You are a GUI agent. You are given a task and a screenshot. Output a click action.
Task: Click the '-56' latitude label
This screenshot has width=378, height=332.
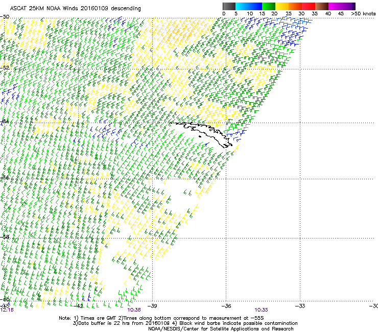point(5,178)
